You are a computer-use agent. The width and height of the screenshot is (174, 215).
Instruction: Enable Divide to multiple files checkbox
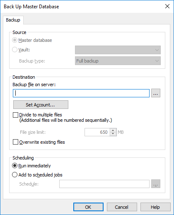(15, 115)
